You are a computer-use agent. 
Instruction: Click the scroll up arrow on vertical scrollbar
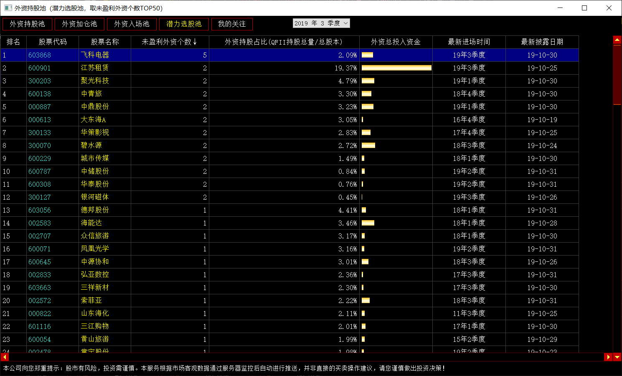coord(617,40)
